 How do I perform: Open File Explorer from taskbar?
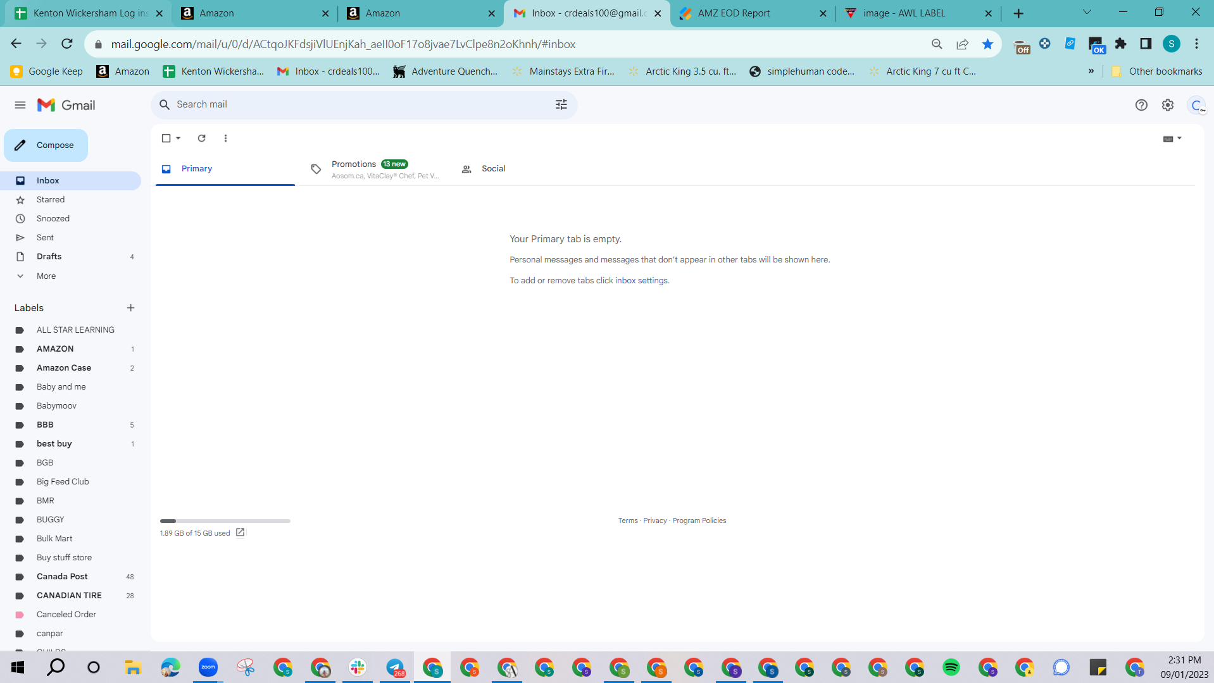point(132,667)
